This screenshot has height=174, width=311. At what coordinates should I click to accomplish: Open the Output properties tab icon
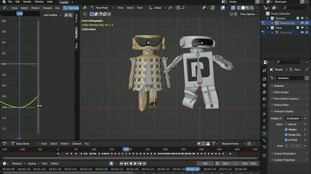point(264,86)
